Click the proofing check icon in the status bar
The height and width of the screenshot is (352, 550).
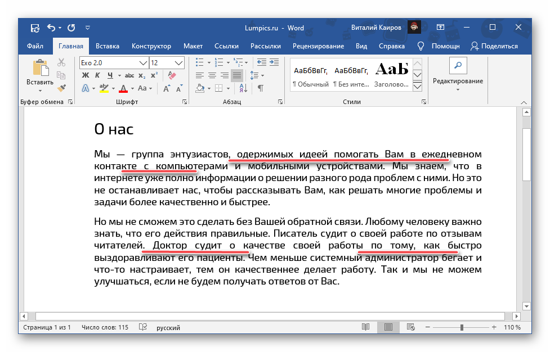point(143,327)
